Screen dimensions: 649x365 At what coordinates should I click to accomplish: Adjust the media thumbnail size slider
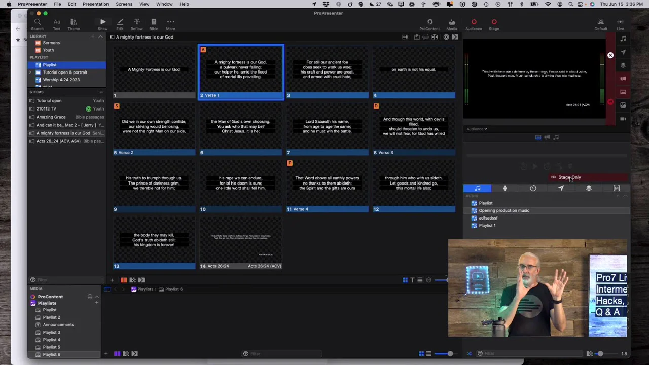click(x=450, y=354)
